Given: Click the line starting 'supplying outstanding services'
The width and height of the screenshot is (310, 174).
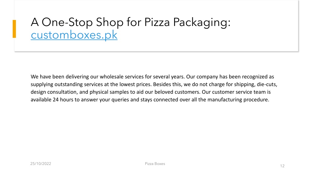Looking at the screenshot, I should [154, 84].
